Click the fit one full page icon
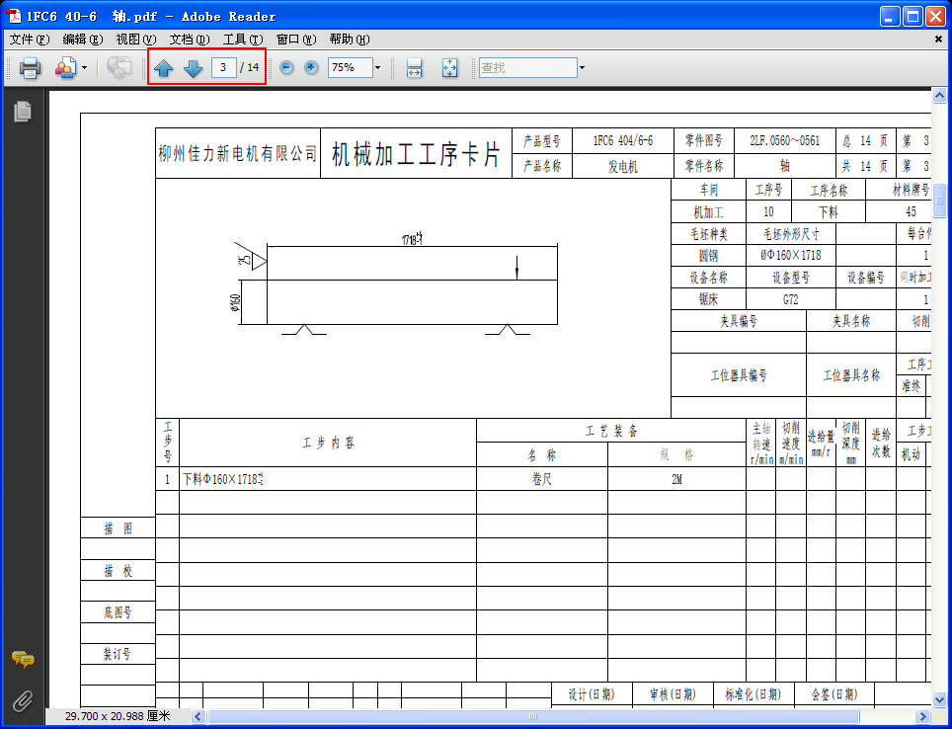The image size is (952, 729). tap(450, 67)
